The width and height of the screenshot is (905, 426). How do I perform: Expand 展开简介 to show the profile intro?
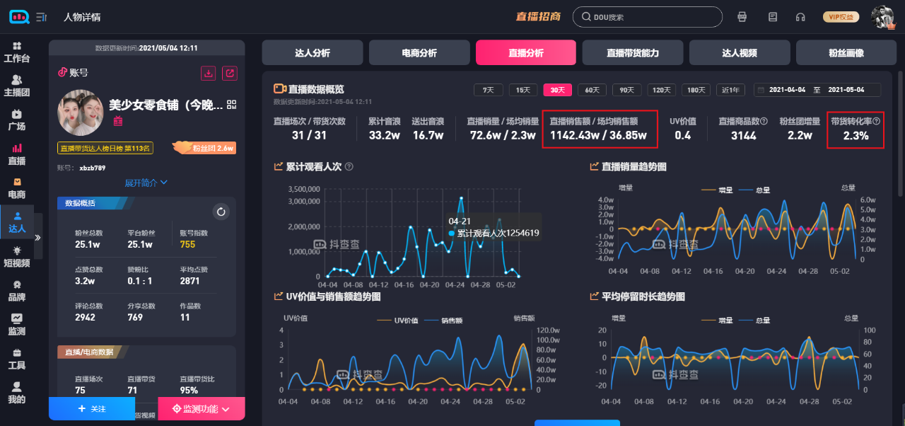click(x=146, y=182)
